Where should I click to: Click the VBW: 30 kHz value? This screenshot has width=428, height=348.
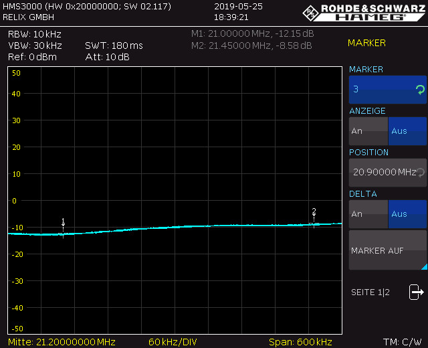35,46
